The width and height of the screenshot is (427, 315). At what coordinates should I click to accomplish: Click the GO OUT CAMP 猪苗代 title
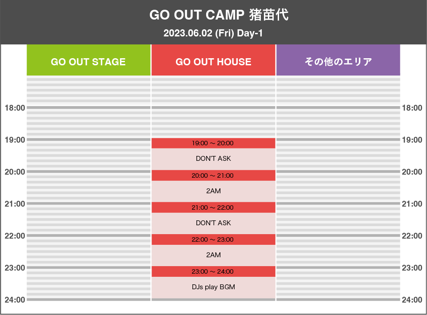[219, 15]
